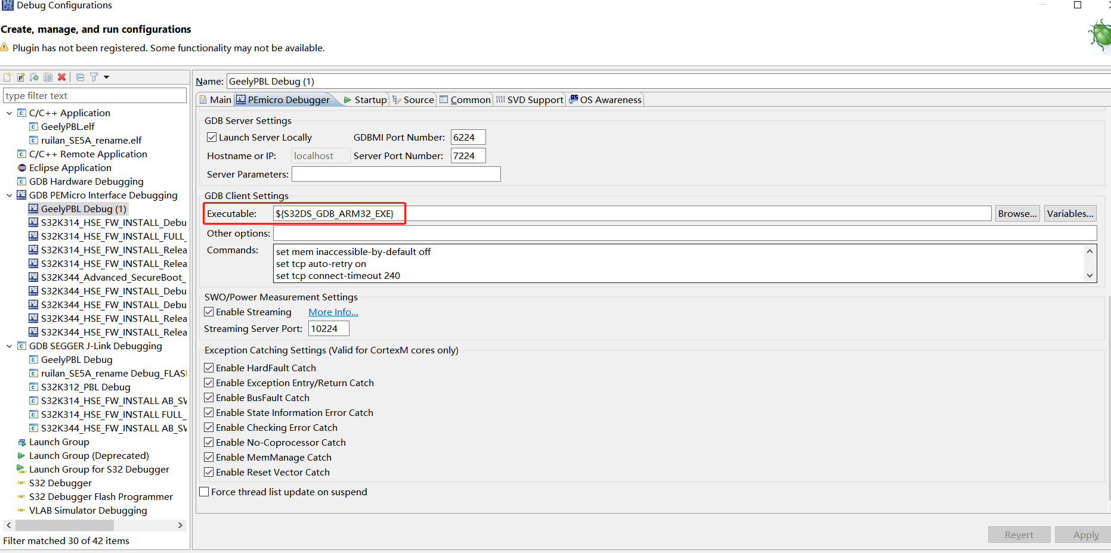This screenshot has width=1111, height=553.
Task: Uncheck Launch Server Locally
Action: pyautogui.click(x=211, y=137)
